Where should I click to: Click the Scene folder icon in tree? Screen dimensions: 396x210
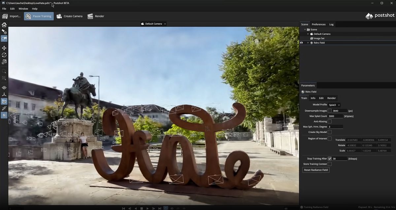(x=308, y=30)
